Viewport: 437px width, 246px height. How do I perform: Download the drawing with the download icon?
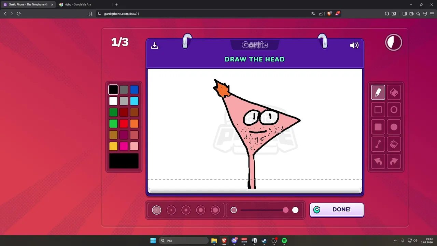155,45
